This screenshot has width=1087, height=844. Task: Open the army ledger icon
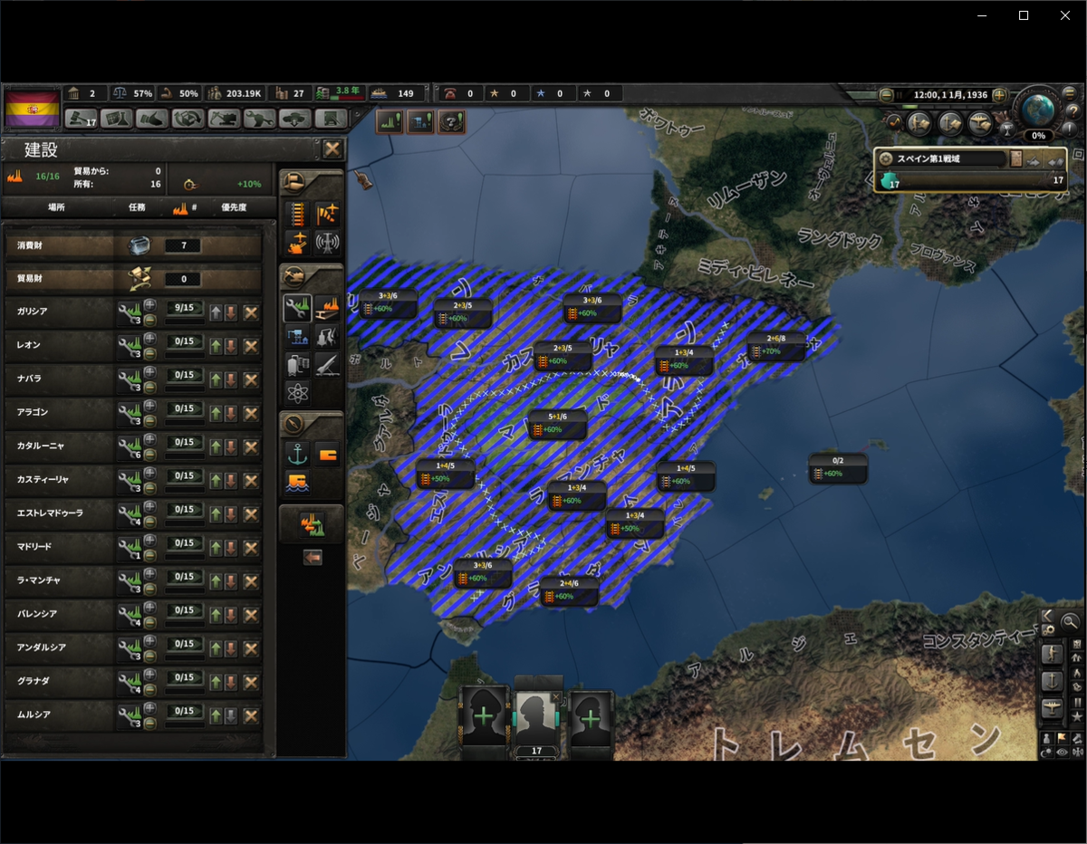point(919,122)
